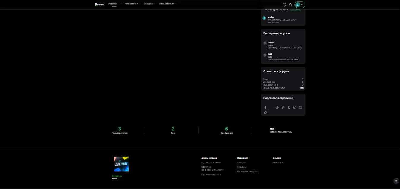
Task: Open the user account avatar menu
Action: coord(300,5)
